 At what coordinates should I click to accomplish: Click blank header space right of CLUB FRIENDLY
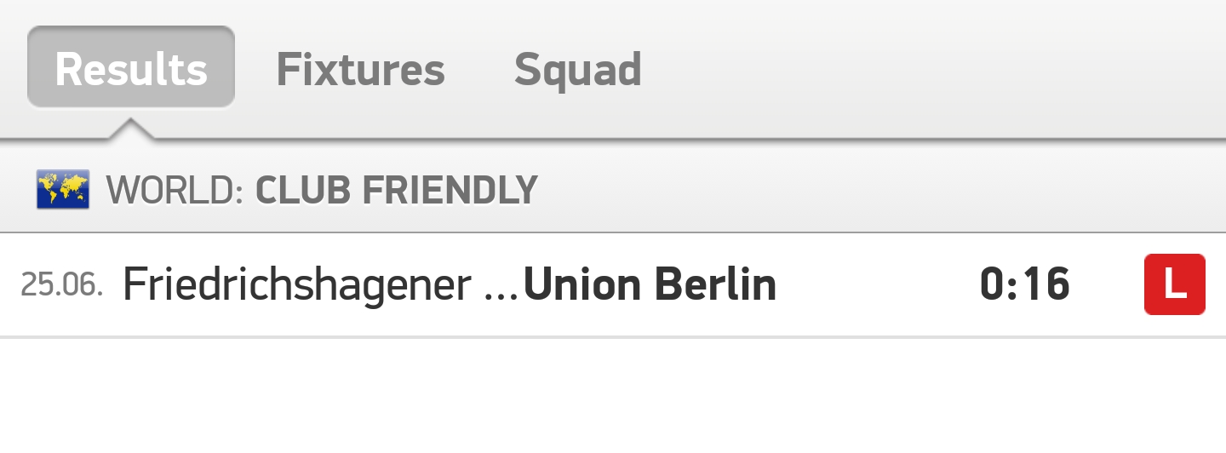882,189
